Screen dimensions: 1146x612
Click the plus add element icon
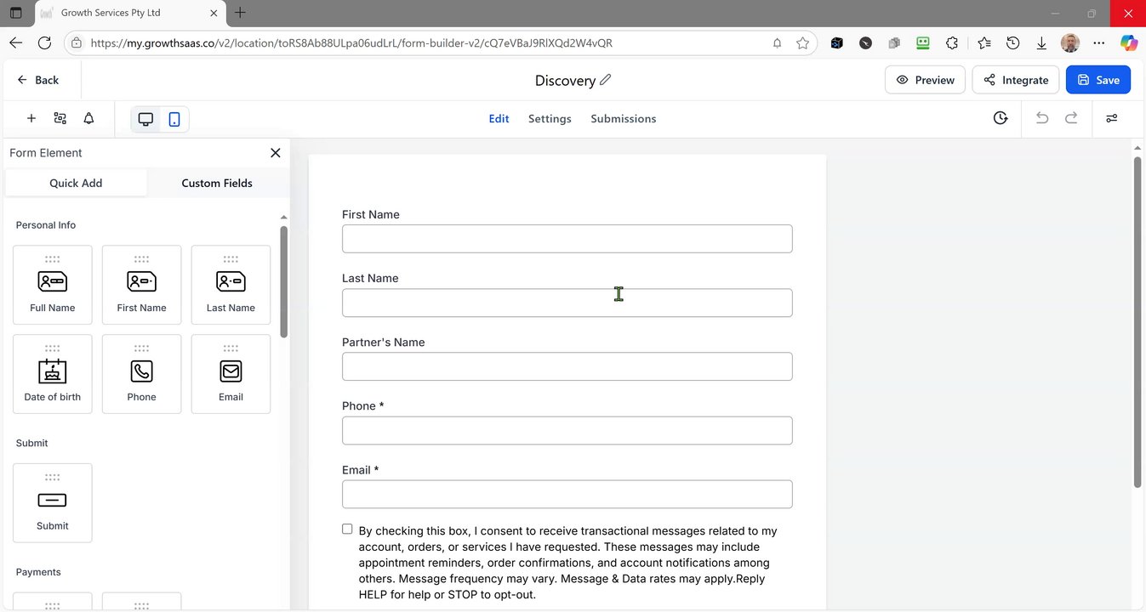(31, 119)
